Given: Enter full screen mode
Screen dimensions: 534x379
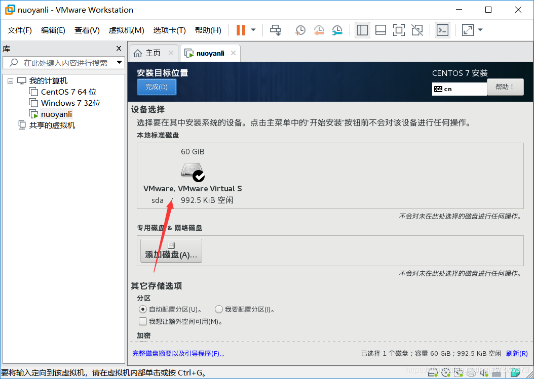Looking at the screenshot, I should pyautogui.click(x=399, y=30).
